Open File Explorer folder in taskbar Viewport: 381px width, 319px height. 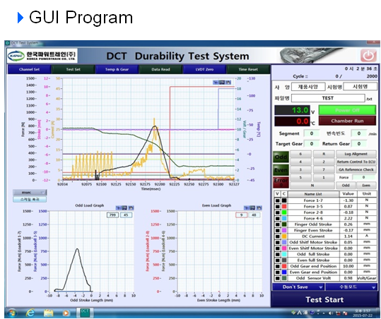click(49, 313)
